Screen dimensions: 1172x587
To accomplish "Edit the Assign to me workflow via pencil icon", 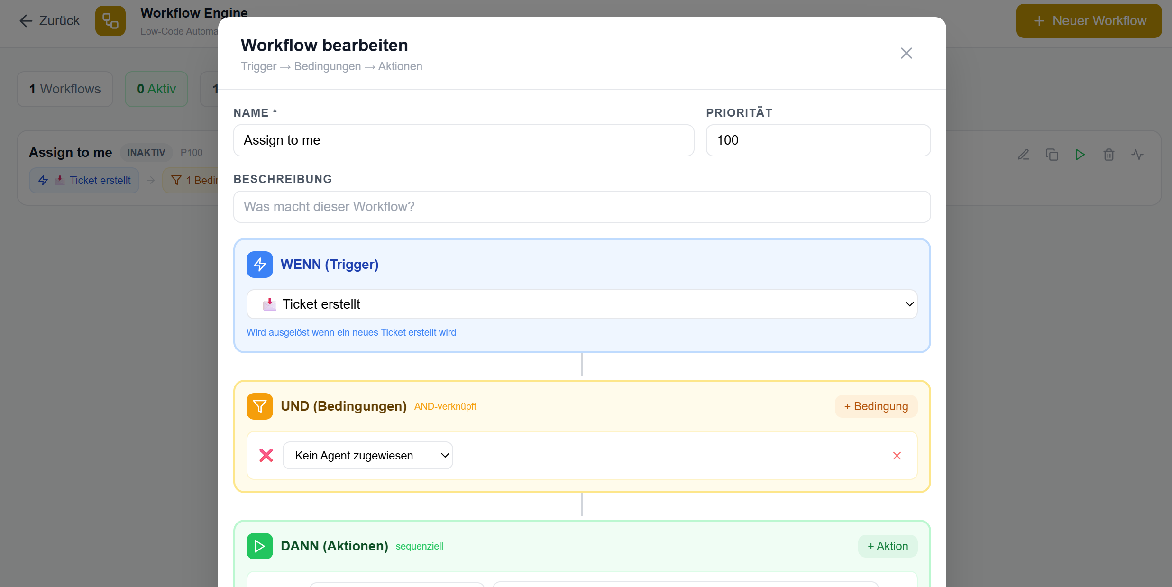I will click(x=1024, y=155).
